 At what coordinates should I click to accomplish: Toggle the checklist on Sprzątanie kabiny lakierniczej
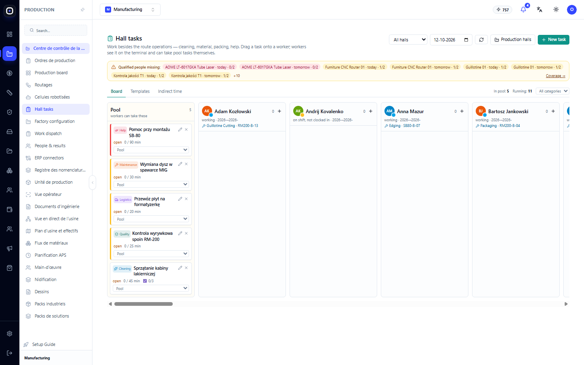[145, 281]
